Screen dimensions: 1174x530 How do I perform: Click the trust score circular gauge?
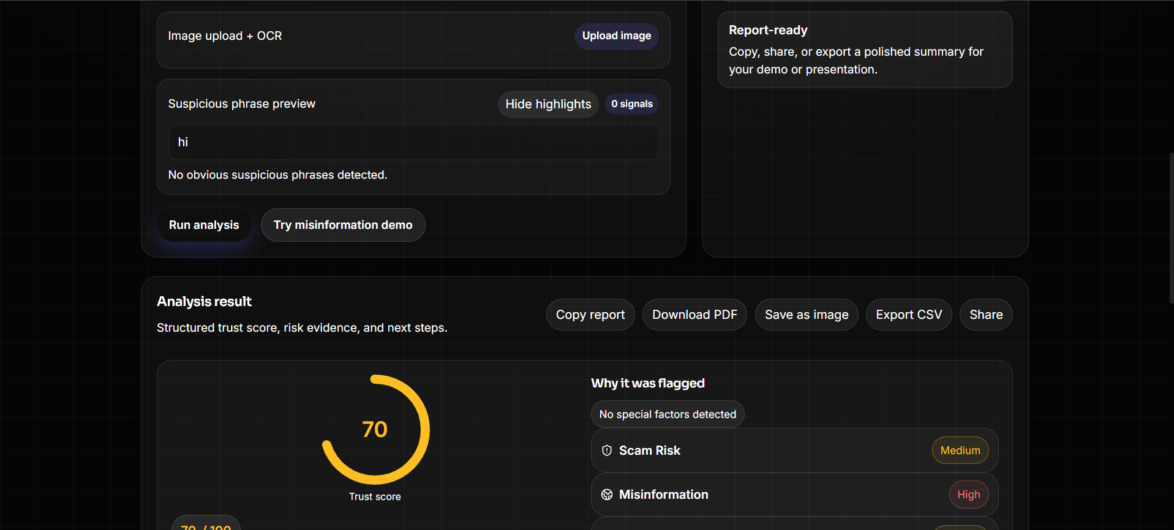tap(375, 430)
